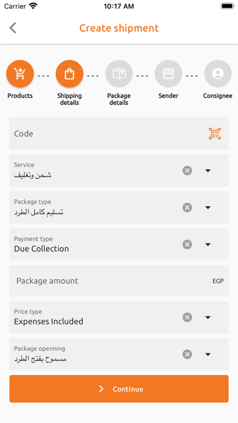Scan a code with the QR icon
This screenshot has width=238, height=423.
(x=215, y=134)
